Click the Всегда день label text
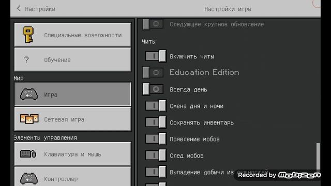This screenshot has height=186, width=331. [x=188, y=89]
